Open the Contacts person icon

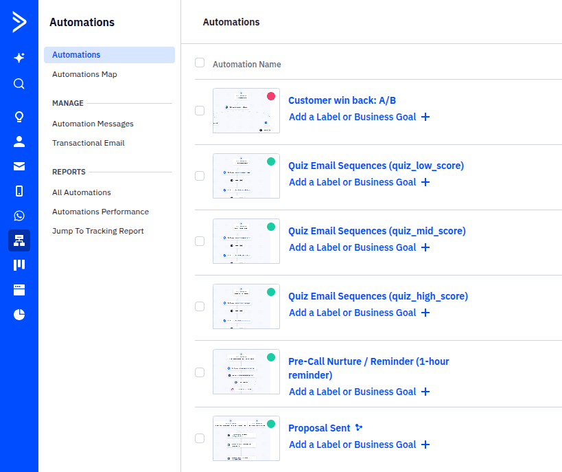tap(19, 142)
